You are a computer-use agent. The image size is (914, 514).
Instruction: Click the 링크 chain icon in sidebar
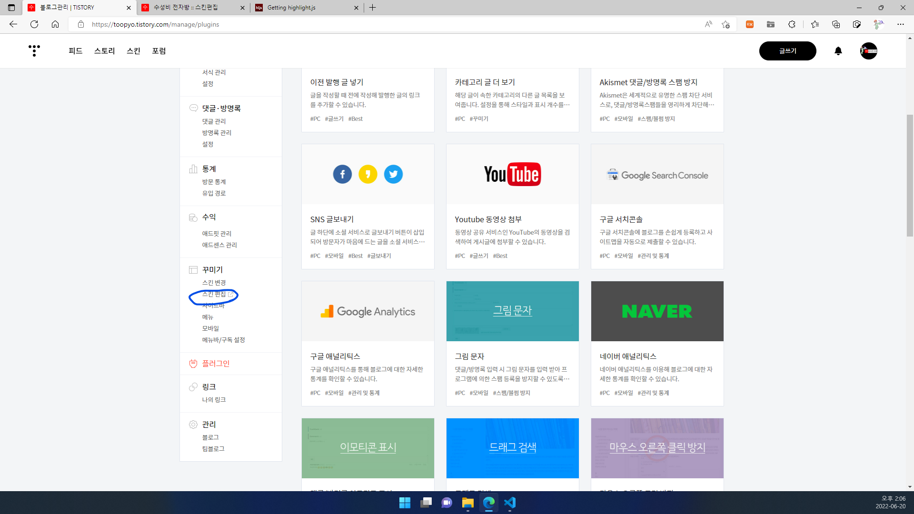point(193,387)
